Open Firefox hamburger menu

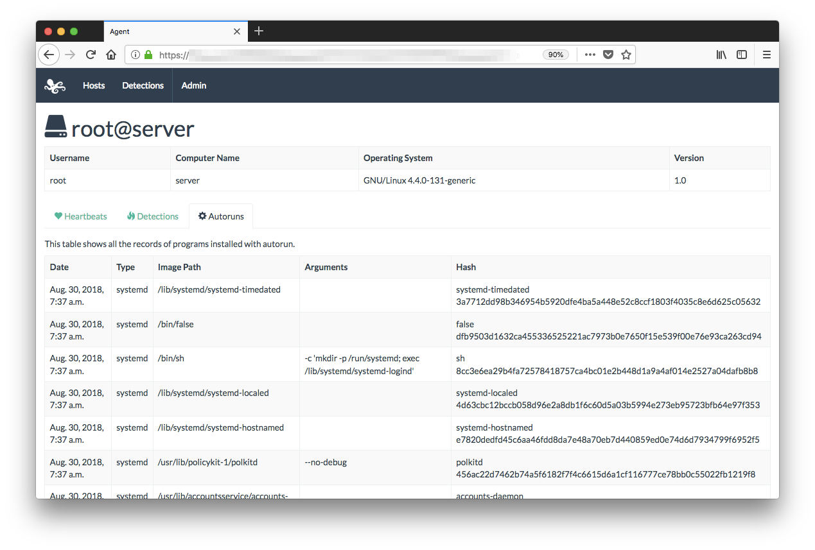coord(767,55)
